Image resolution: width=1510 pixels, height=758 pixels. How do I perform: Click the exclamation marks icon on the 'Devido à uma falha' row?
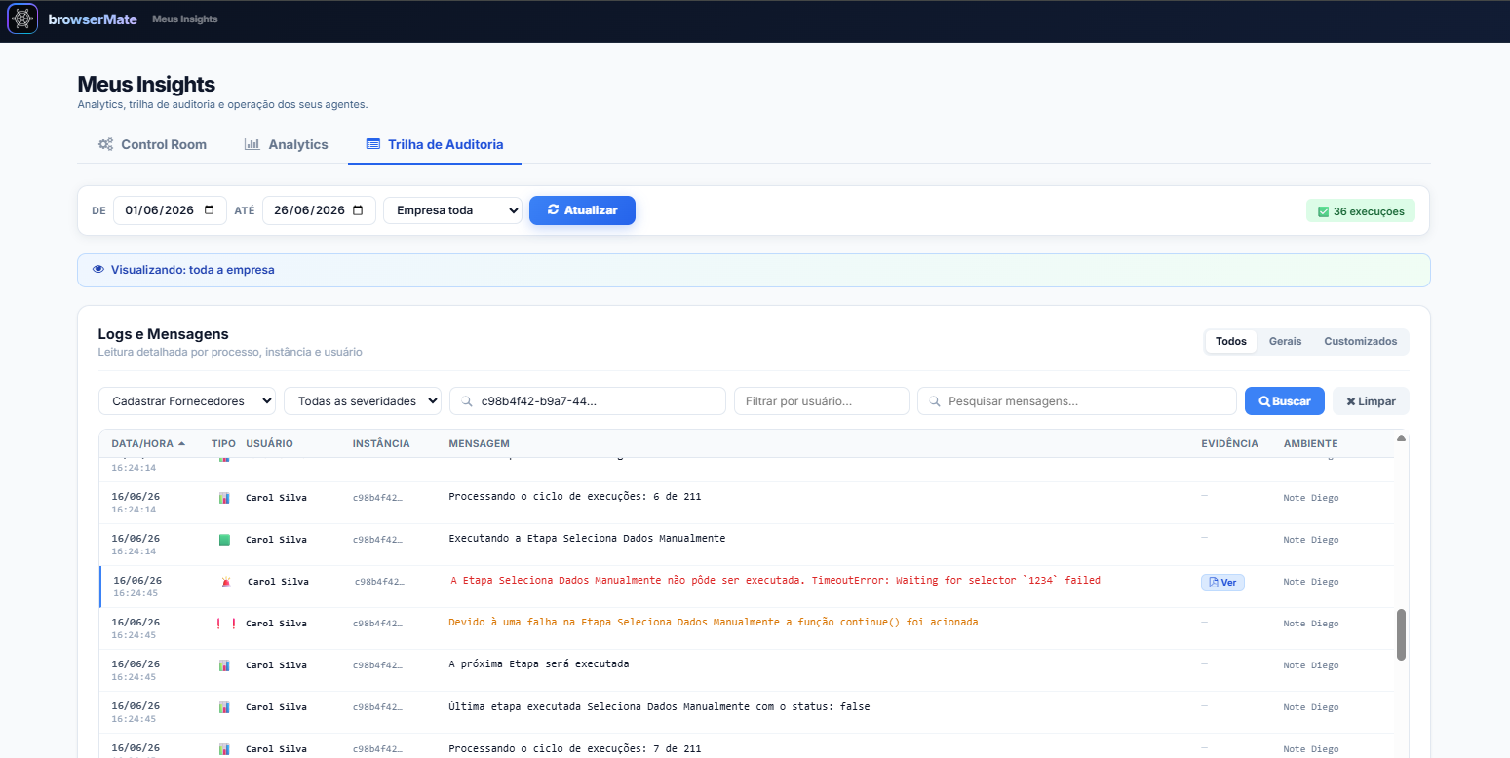[226, 624]
